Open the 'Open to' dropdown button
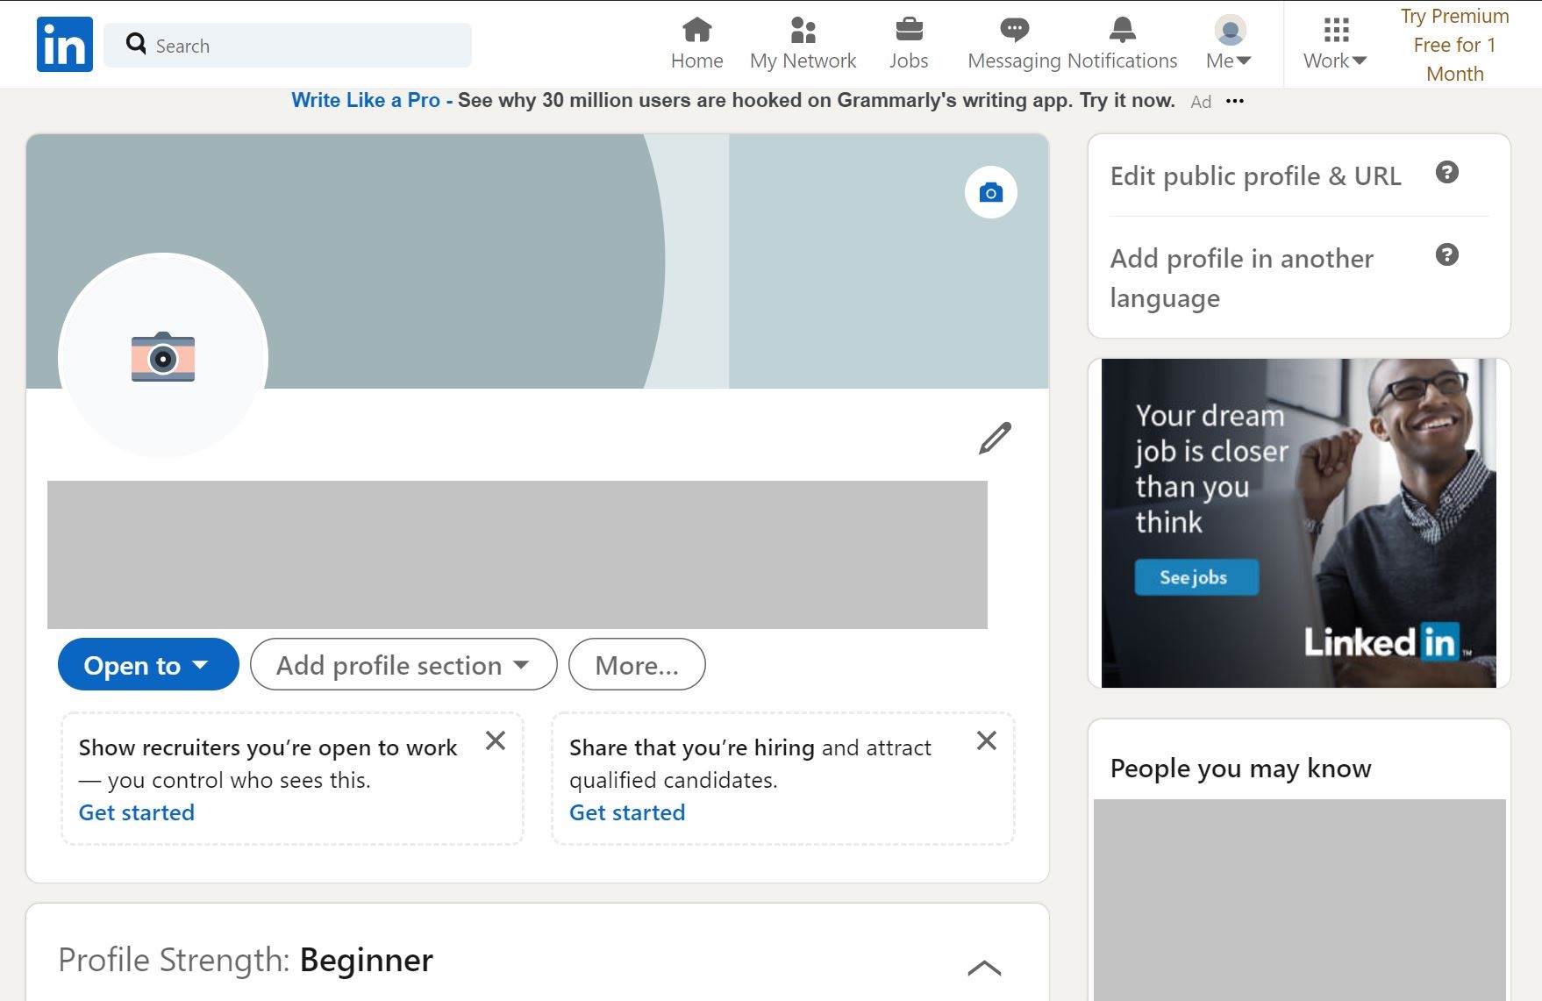1542x1001 pixels. pos(148,665)
